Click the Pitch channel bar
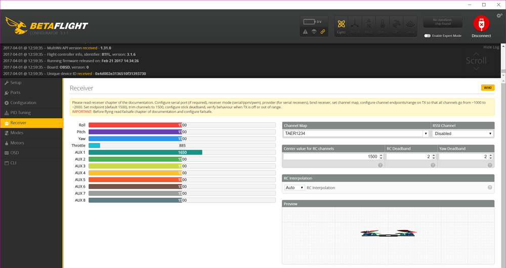 click(x=182, y=132)
